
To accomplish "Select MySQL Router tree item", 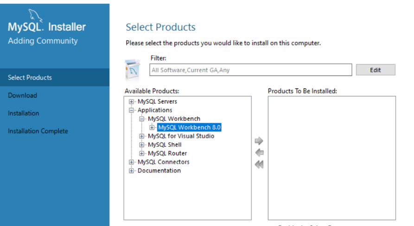I will (167, 153).
